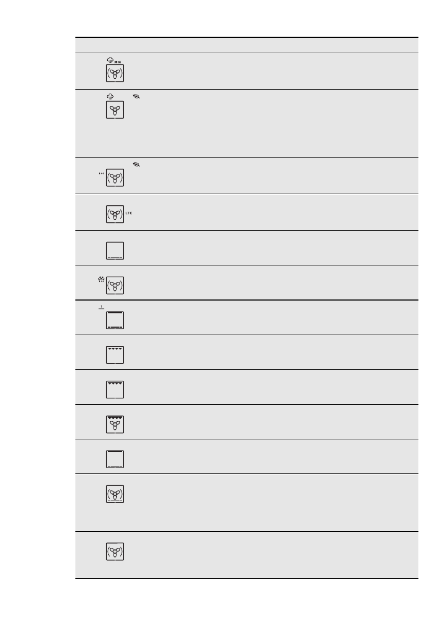
Task: Click the grill icon with triangles only
Action: pos(115,354)
